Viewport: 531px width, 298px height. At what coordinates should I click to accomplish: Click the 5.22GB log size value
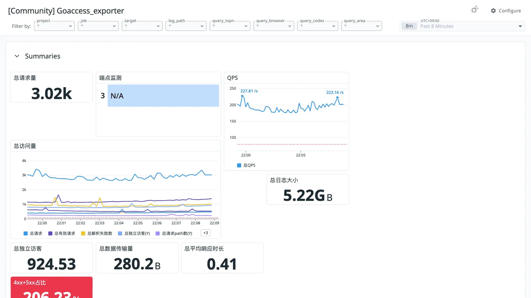[x=308, y=196]
